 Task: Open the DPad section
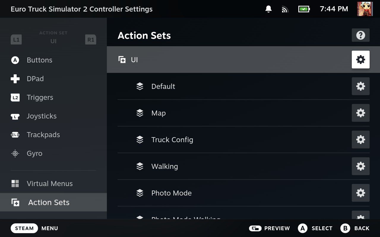tap(35, 79)
